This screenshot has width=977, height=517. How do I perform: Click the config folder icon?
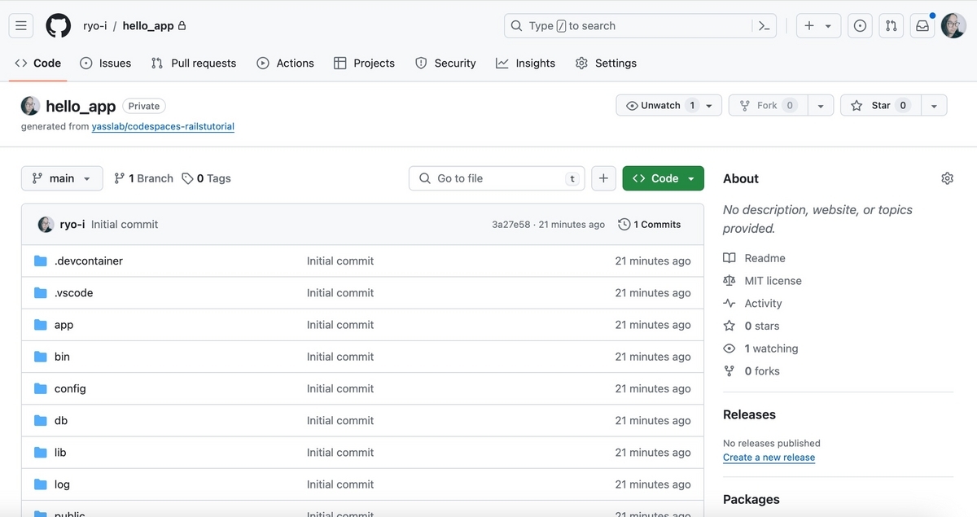(41, 388)
